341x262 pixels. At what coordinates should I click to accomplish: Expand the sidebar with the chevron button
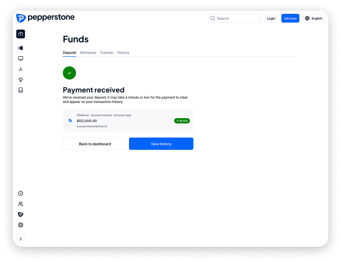[x=21, y=239]
